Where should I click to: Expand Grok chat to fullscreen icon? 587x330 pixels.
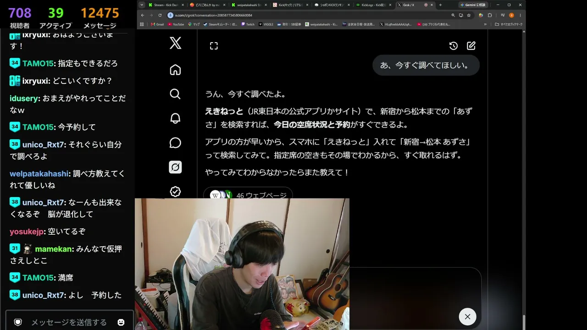coord(214,46)
